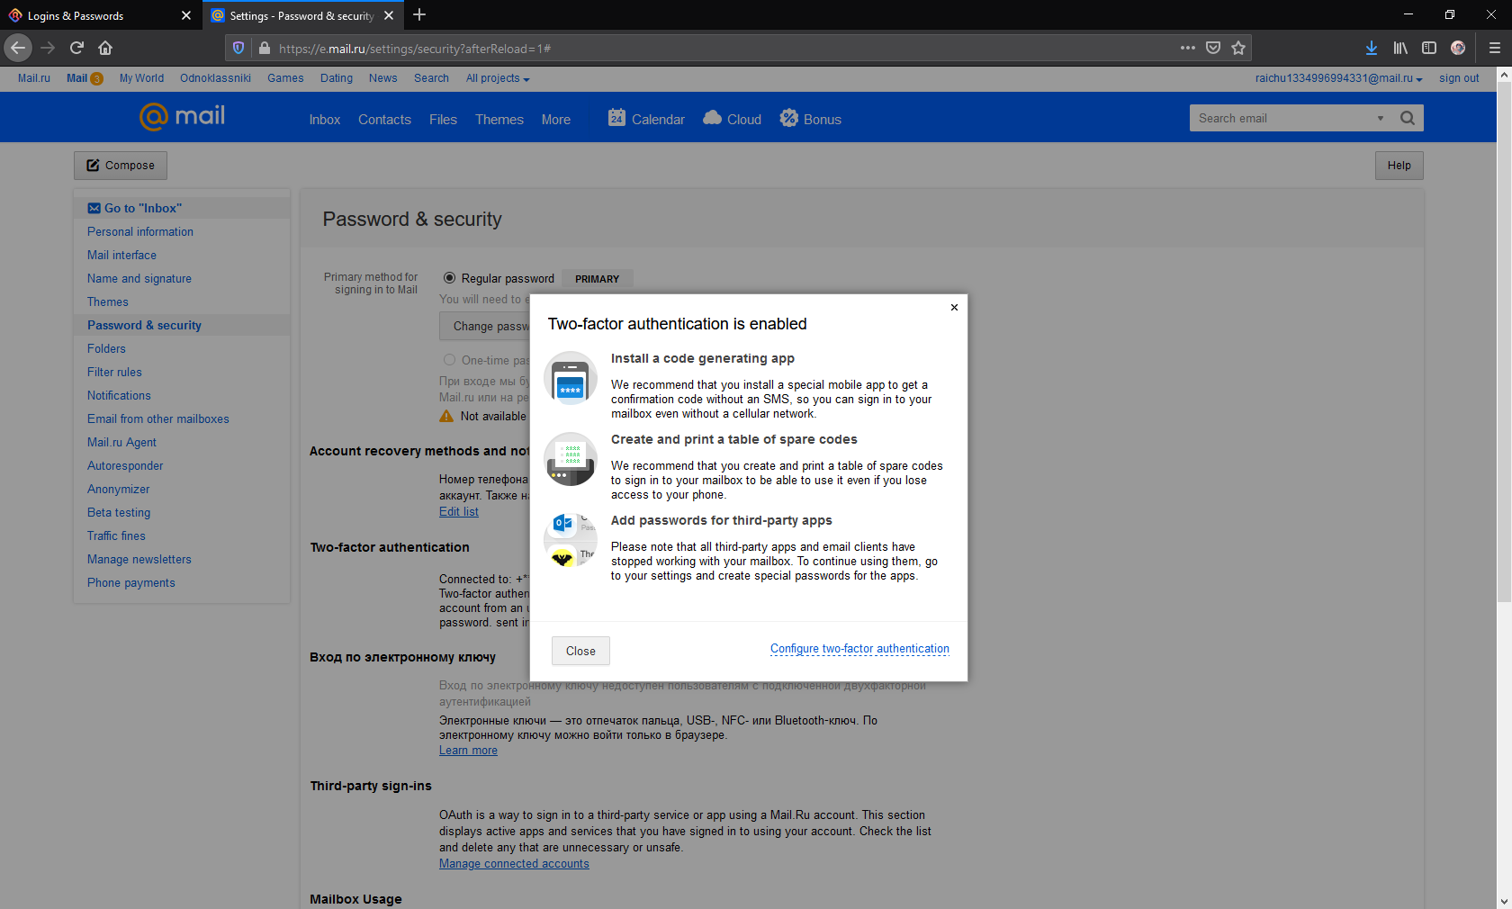Screen dimensions: 1512x909
Task: Click the Edit list link
Action: click(x=459, y=512)
